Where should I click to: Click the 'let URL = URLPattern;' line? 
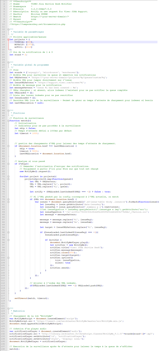click(x=42, y=182)
